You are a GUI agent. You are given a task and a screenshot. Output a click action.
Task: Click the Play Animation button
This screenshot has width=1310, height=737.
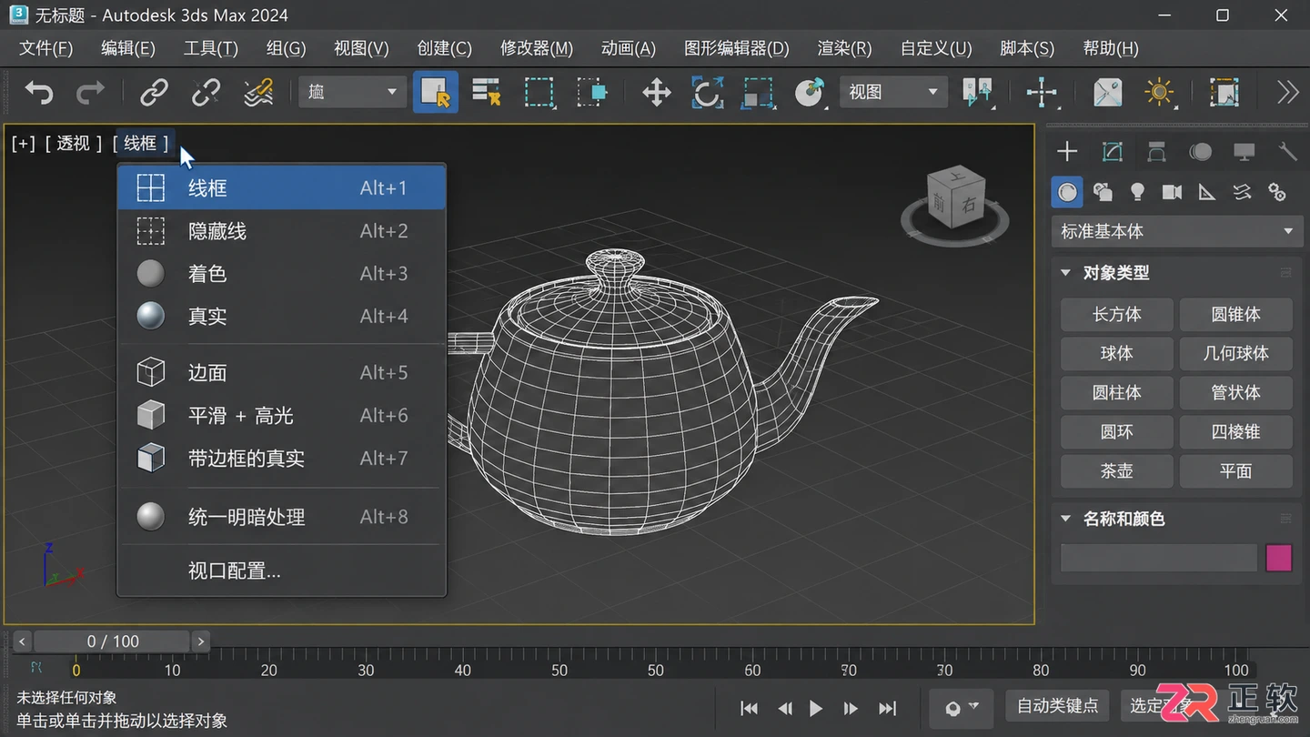click(x=816, y=708)
